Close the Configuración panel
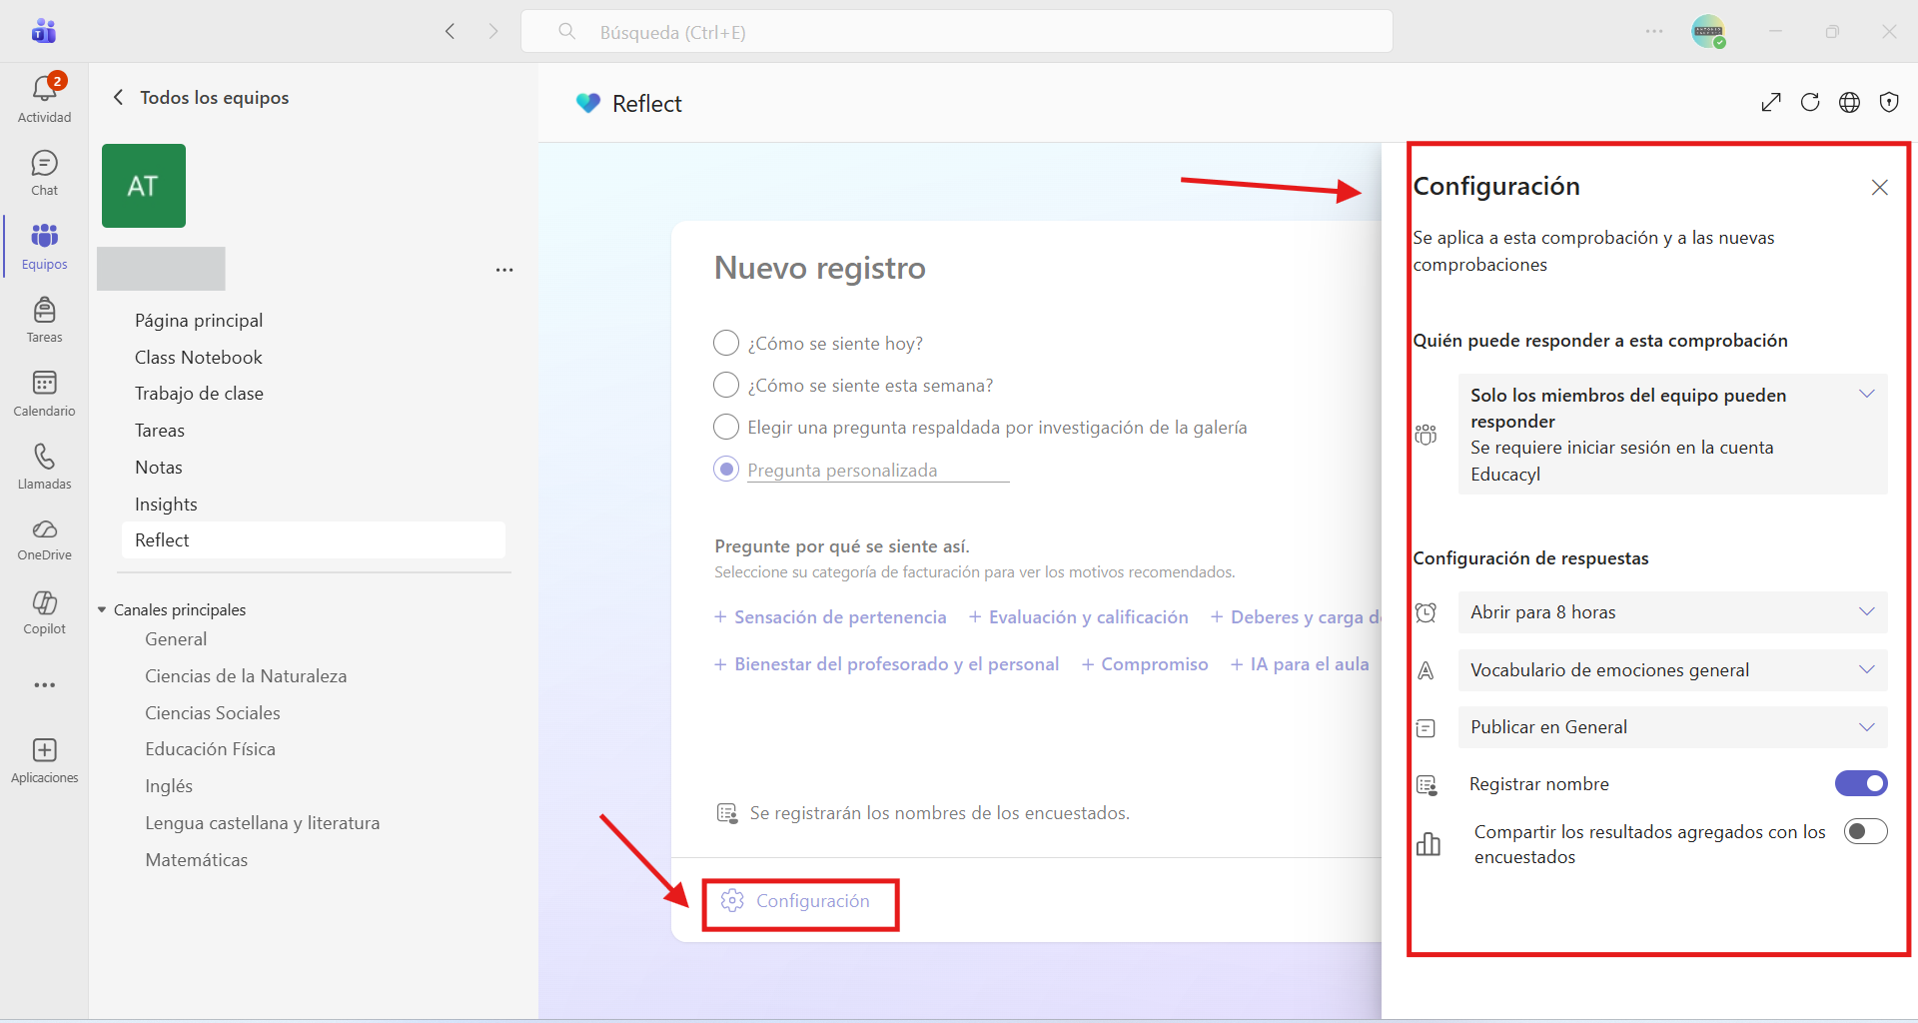 [1879, 187]
